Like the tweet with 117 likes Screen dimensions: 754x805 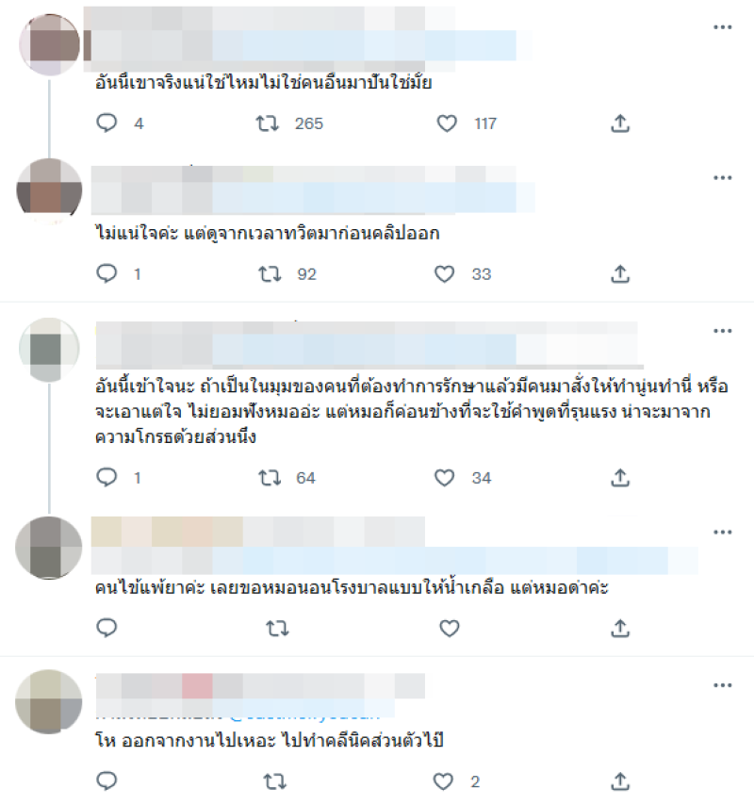tap(447, 123)
